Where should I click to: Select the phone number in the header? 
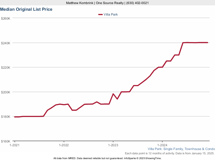point(137,3)
